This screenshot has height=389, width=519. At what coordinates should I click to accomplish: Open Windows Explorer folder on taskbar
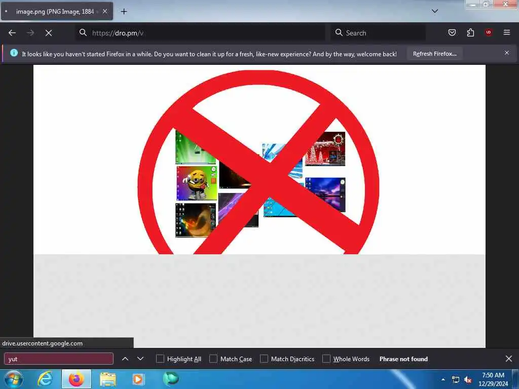point(108,379)
